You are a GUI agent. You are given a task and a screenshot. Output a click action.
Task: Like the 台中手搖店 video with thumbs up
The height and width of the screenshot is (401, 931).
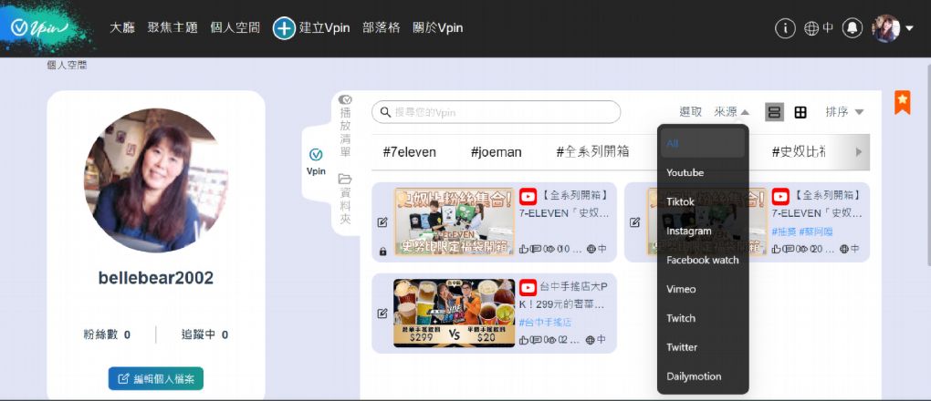pyautogui.click(x=524, y=340)
